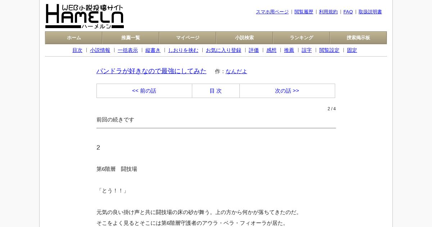Open ランキング navigation tab
Viewport: 432px width, 227px height.
pyautogui.click(x=301, y=38)
